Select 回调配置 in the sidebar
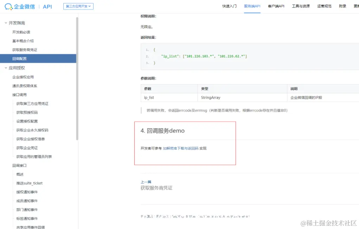The width and height of the screenshot is (359, 229). tap(20, 58)
